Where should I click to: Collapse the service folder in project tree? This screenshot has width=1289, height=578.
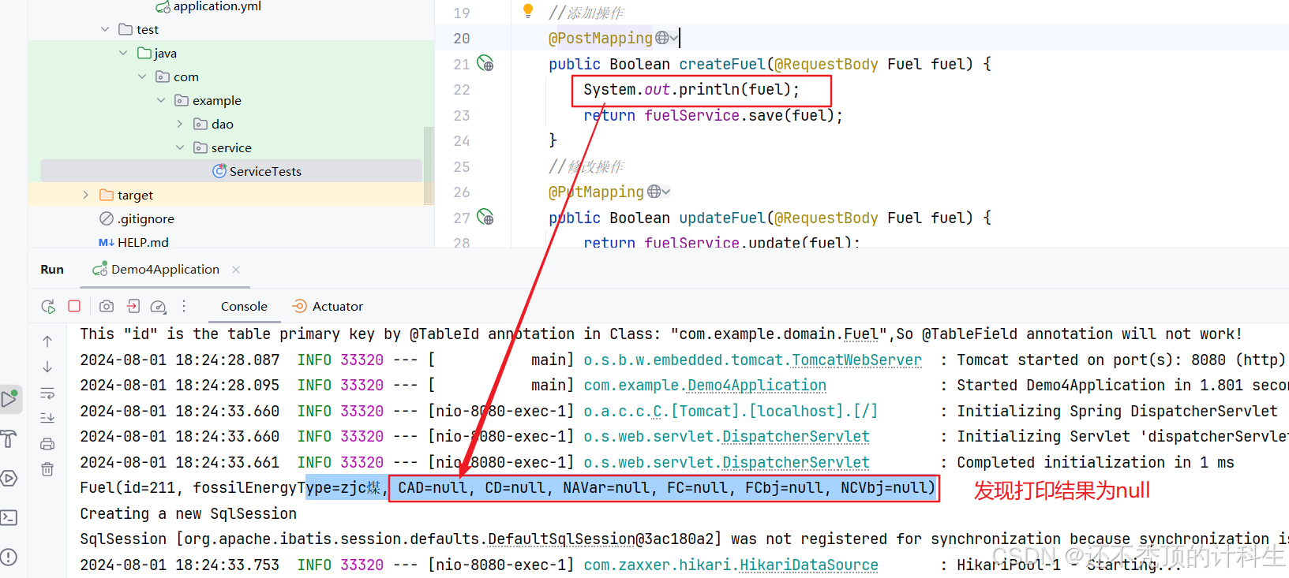point(180,147)
